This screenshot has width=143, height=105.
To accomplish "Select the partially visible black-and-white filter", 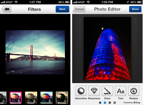I will tap(3, 98).
